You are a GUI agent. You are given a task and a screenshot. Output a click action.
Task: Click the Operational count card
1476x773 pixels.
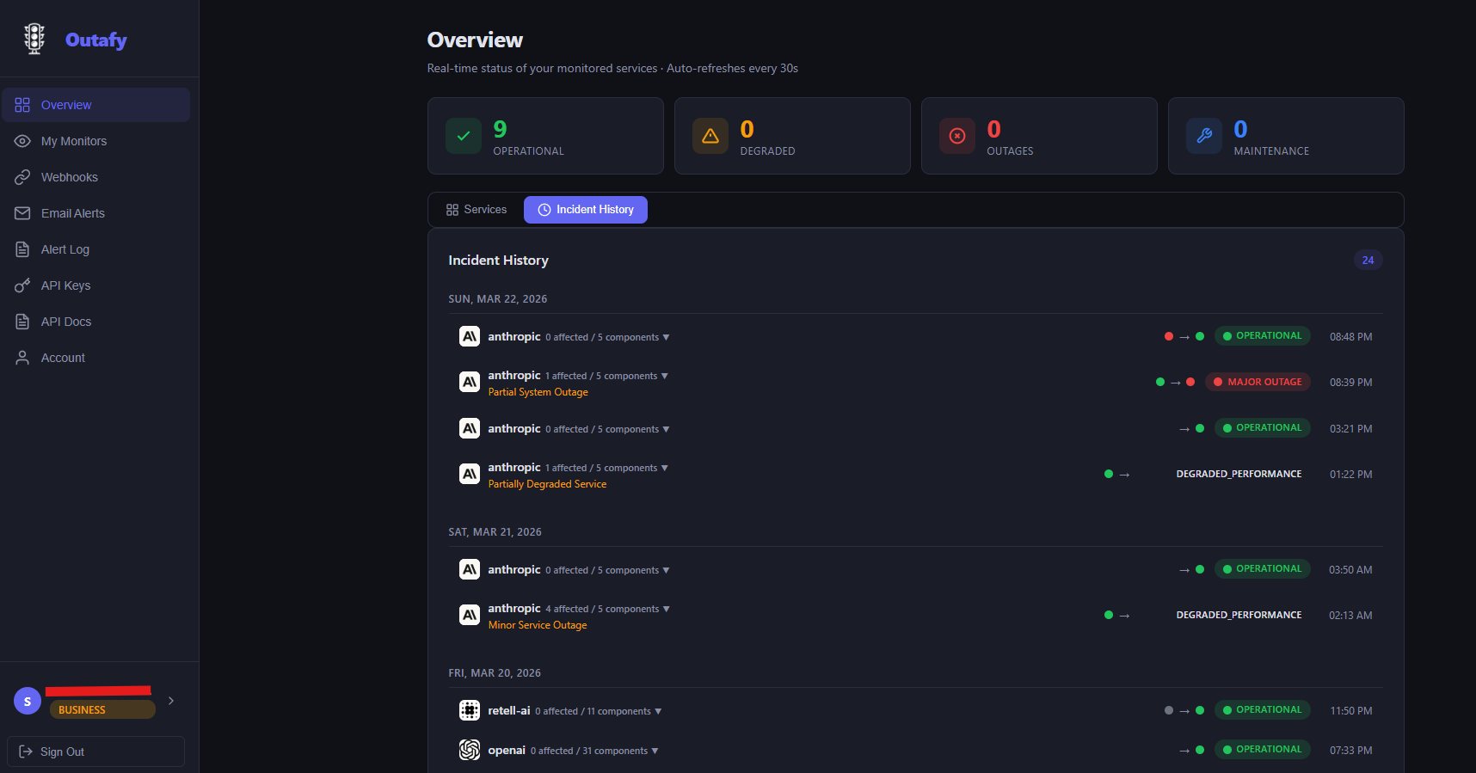coord(545,136)
